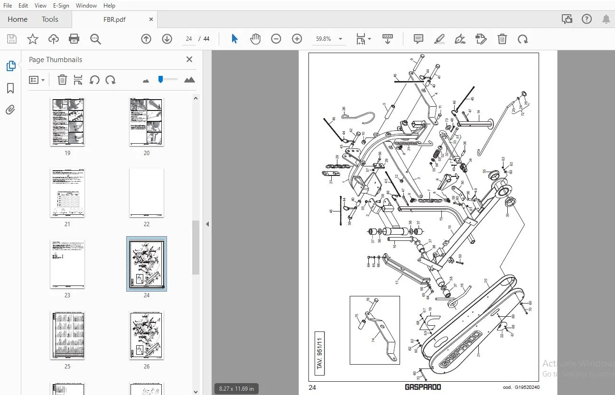Select page 25 thumbnail

(x=67, y=335)
